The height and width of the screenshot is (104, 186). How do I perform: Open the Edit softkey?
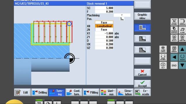click(22, 92)
